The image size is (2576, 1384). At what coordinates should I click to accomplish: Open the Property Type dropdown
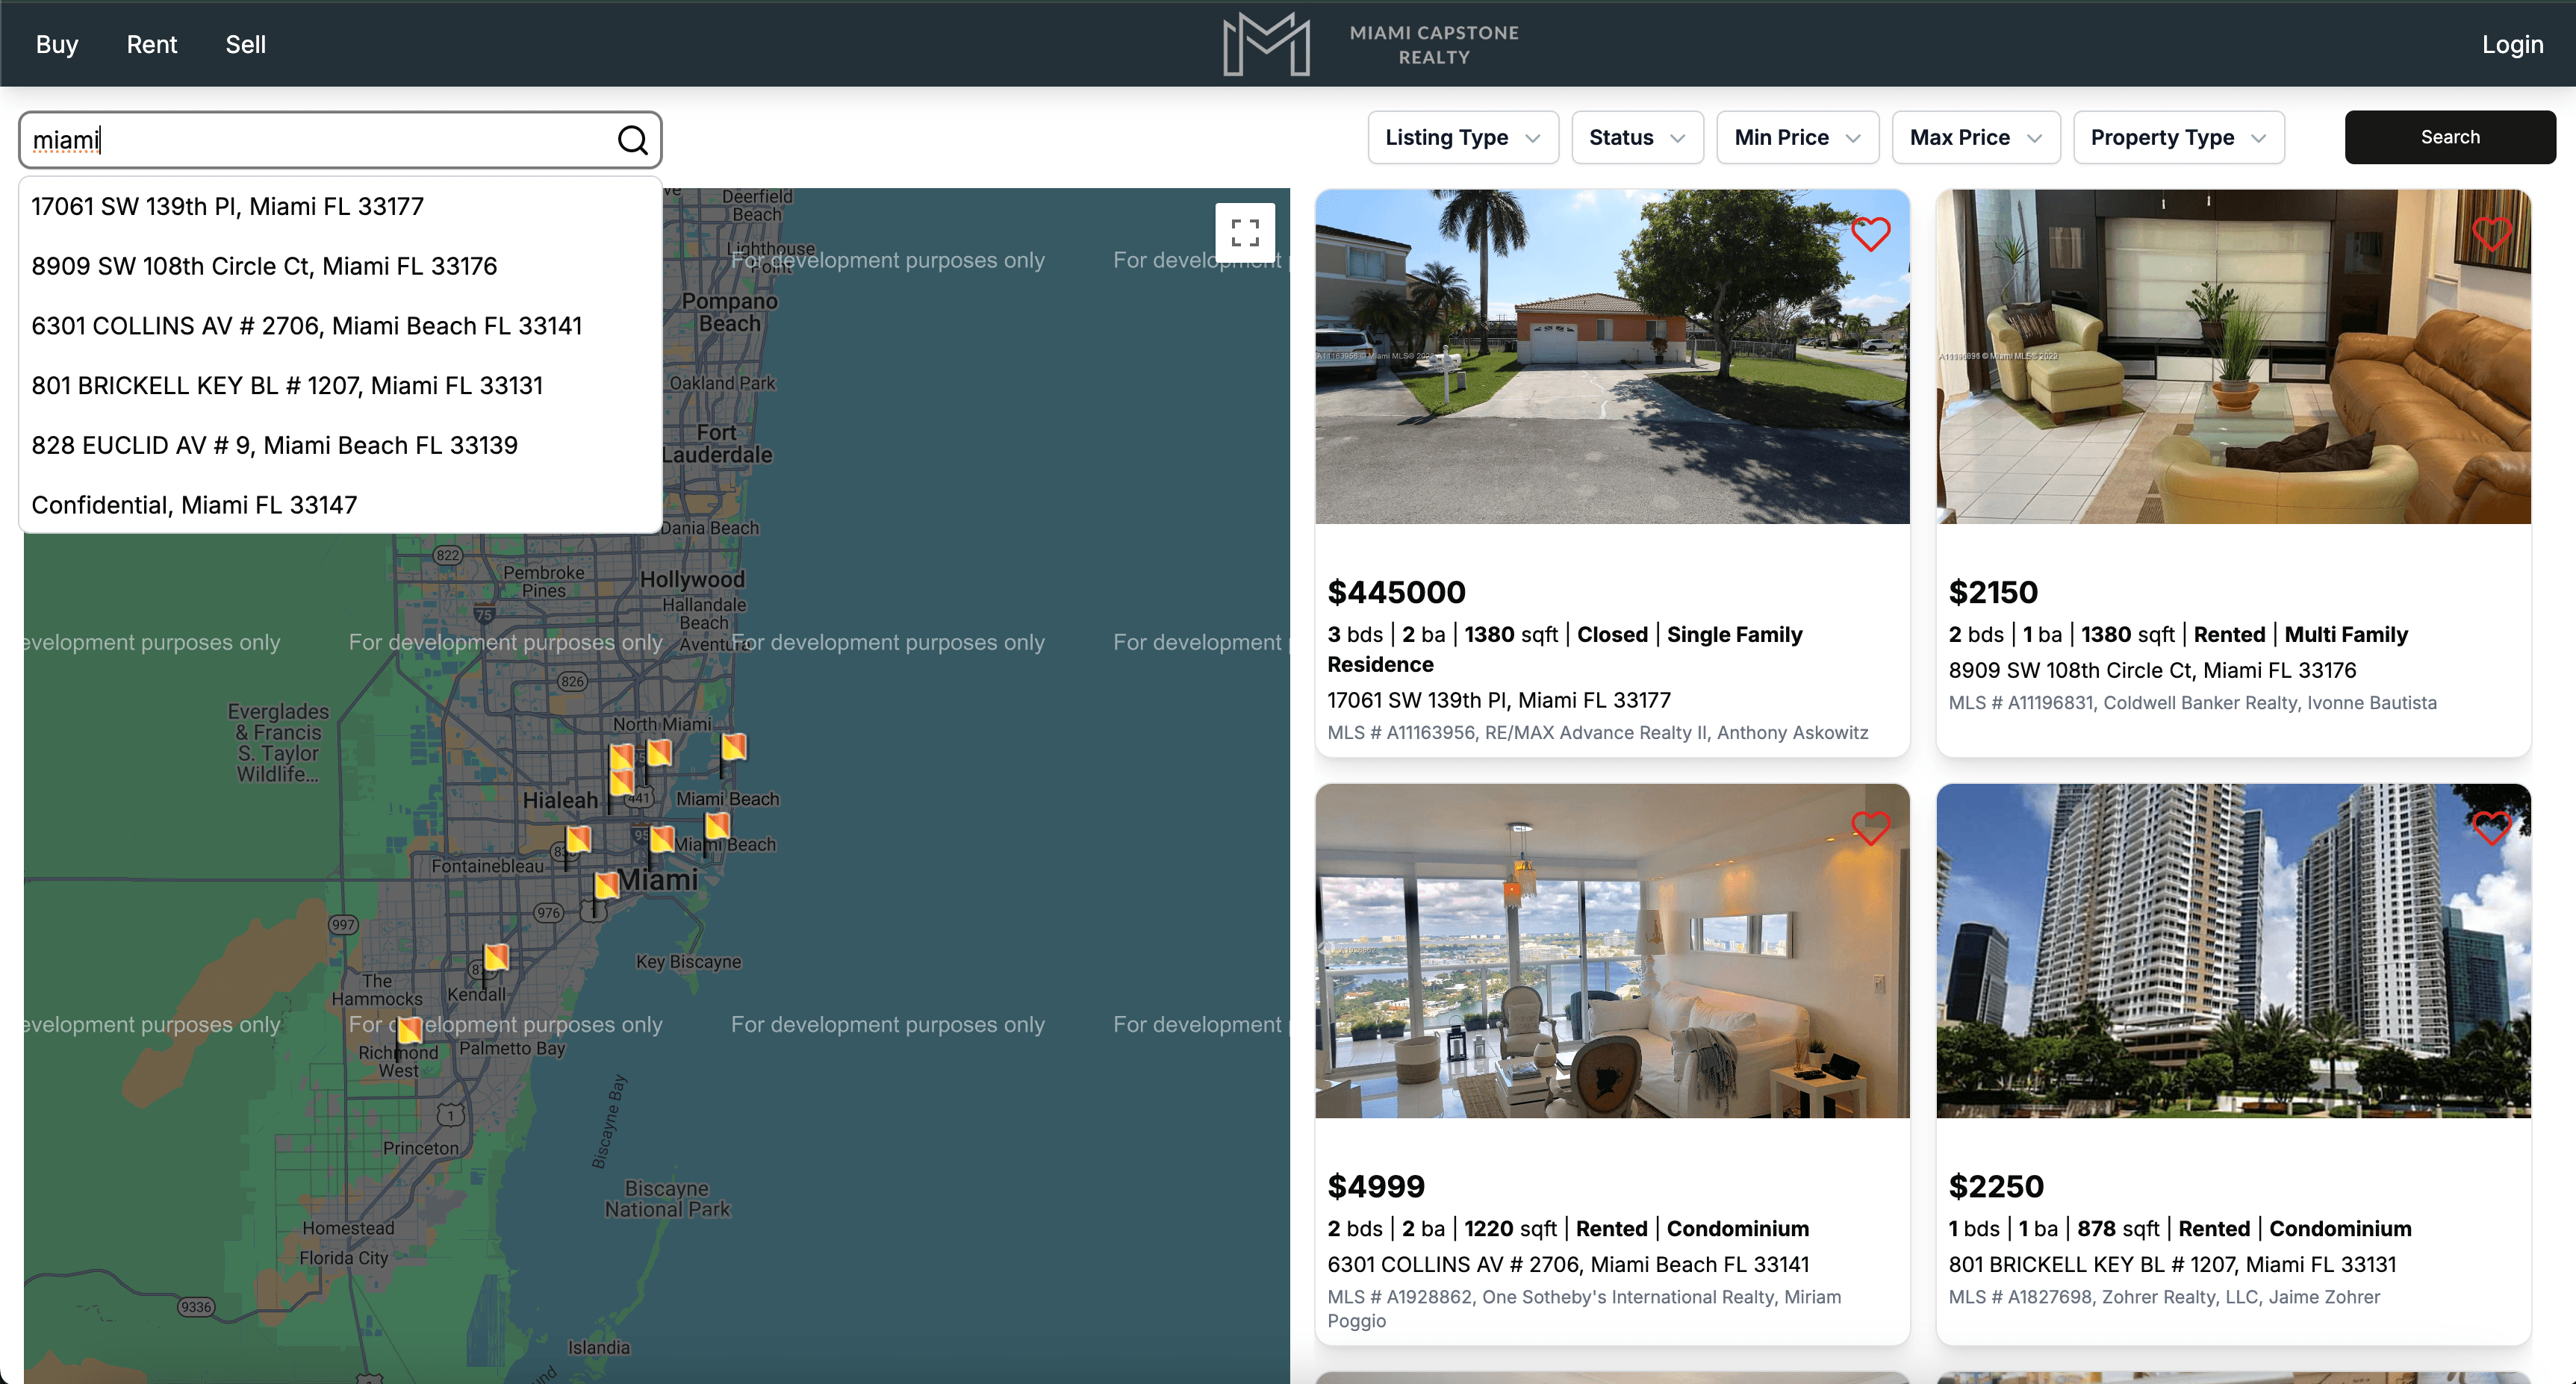tap(2178, 138)
